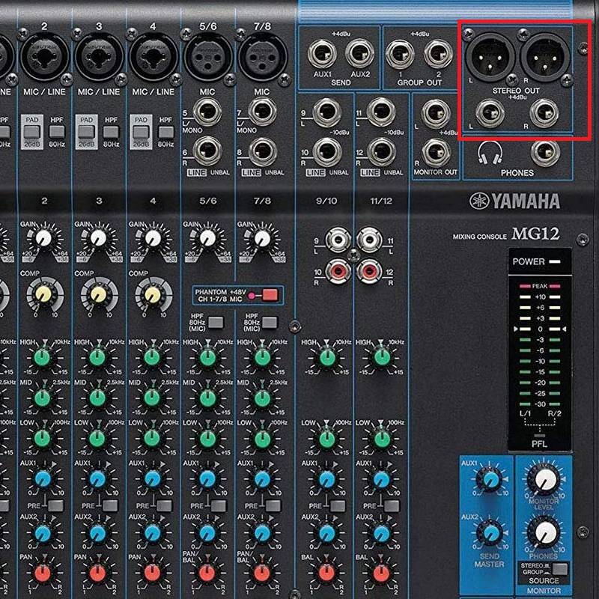Click red RCA input jack 10 R
599x599 pixels.
pos(338,272)
